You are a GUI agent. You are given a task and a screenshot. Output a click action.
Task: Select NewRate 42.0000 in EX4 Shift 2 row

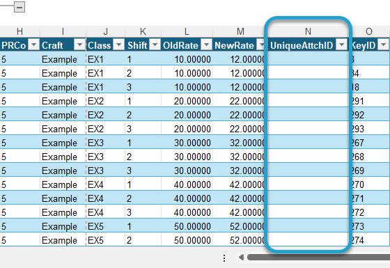pos(240,198)
